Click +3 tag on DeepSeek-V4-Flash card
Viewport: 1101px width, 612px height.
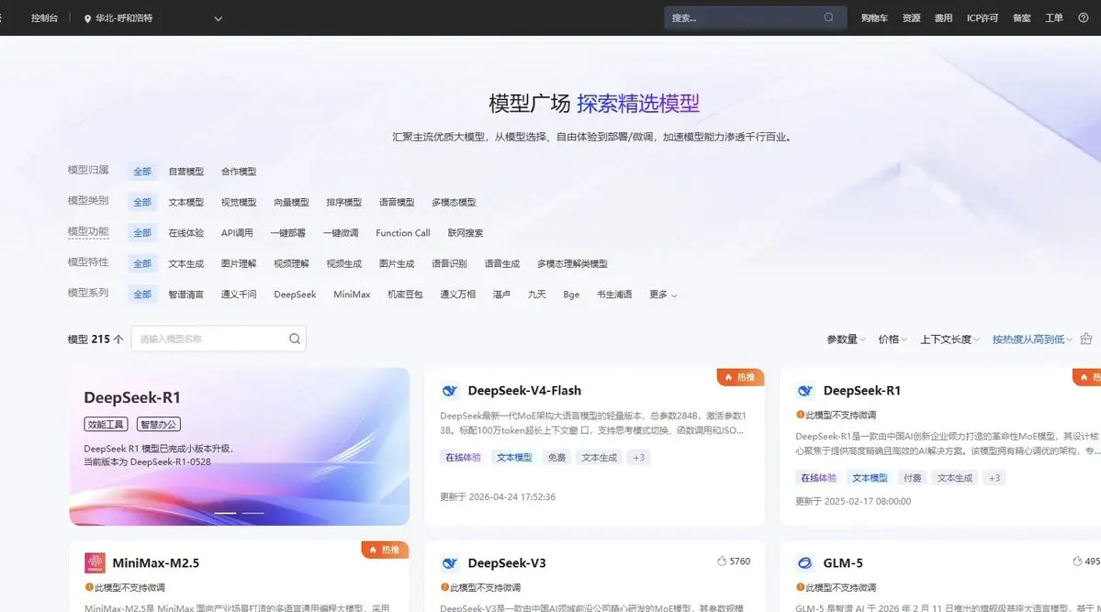pyautogui.click(x=638, y=458)
